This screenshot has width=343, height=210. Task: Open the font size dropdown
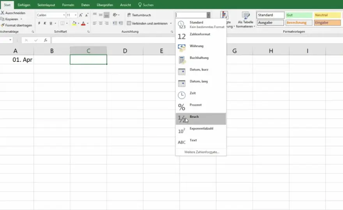tap(76, 15)
